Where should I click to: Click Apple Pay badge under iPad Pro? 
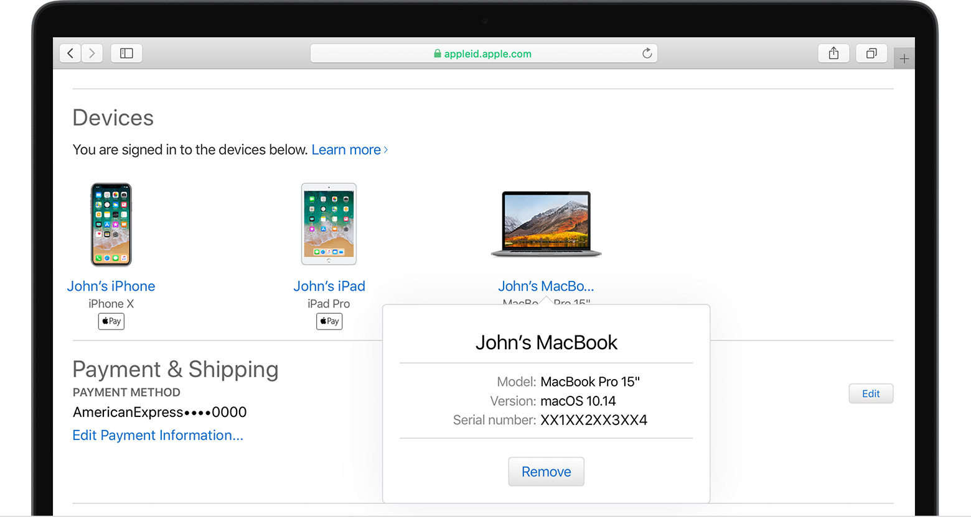[x=329, y=321]
